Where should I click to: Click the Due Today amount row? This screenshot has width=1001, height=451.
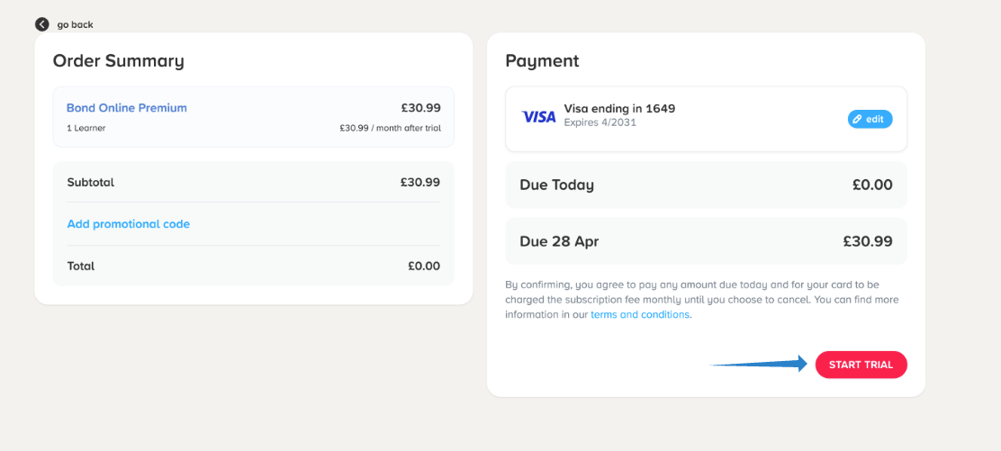tap(706, 185)
